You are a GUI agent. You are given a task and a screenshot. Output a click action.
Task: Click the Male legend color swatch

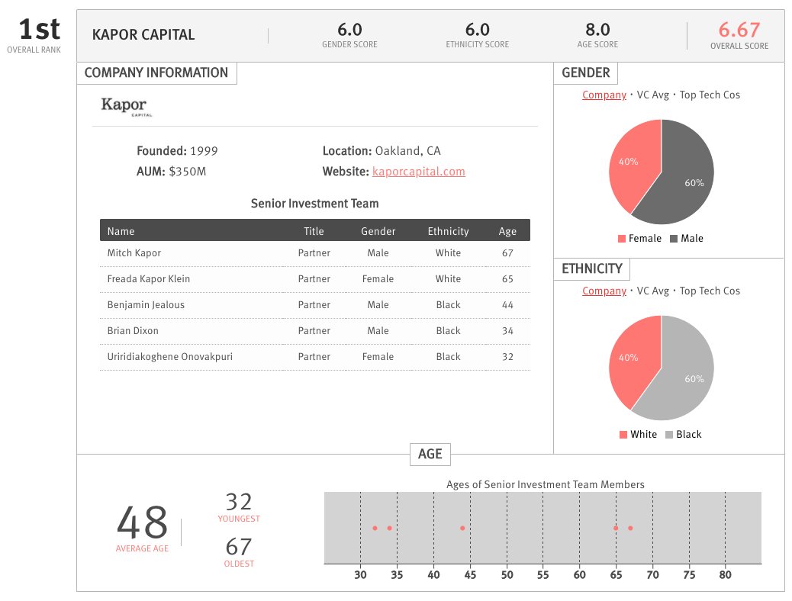pos(674,239)
